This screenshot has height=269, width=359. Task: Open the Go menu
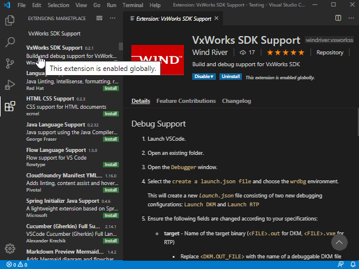pyautogui.click(x=96, y=5)
